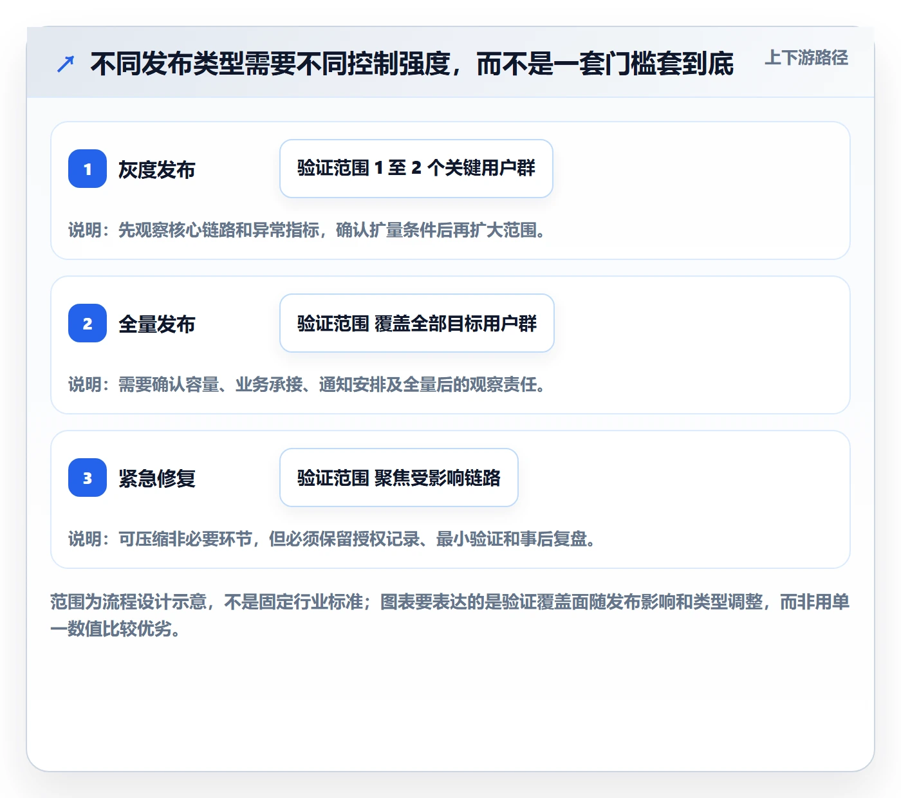This screenshot has width=901, height=798.
Task: Click the note starting 说明：先观察核心链路
Action: [307, 230]
